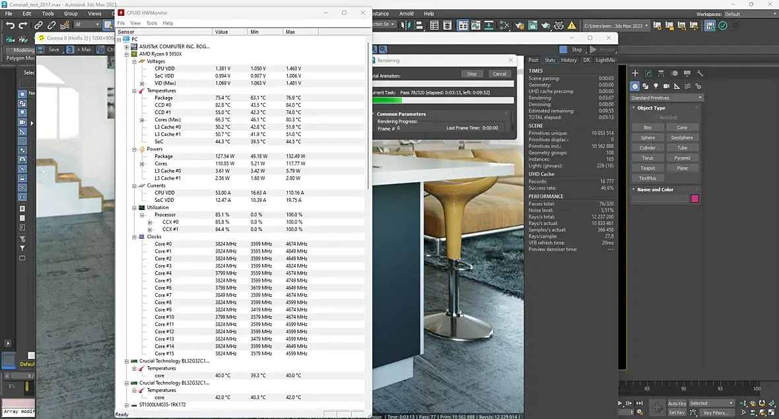Select the Systems category icon
The image size is (779, 419).
[x=698, y=86]
